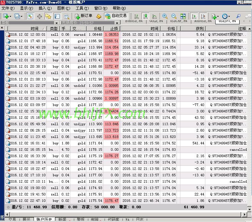Toggle chart Auto Scroll button
This screenshot has height=222, width=252.
pos(194,16)
